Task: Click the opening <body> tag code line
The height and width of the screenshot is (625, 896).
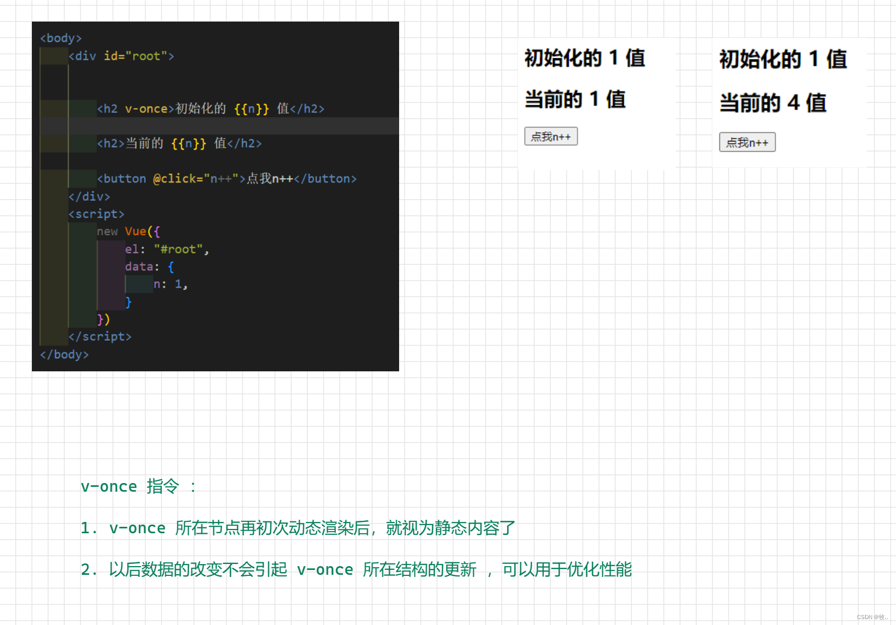Action: pos(60,38)
